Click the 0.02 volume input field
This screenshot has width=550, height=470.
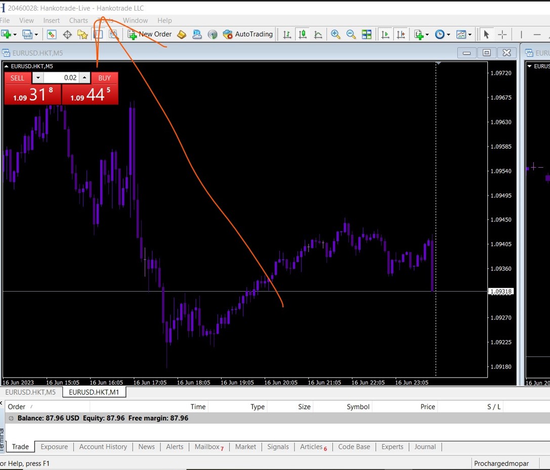click(61, 78)
